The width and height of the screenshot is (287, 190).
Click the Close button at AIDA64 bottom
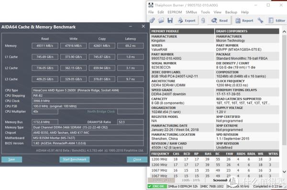137,159
